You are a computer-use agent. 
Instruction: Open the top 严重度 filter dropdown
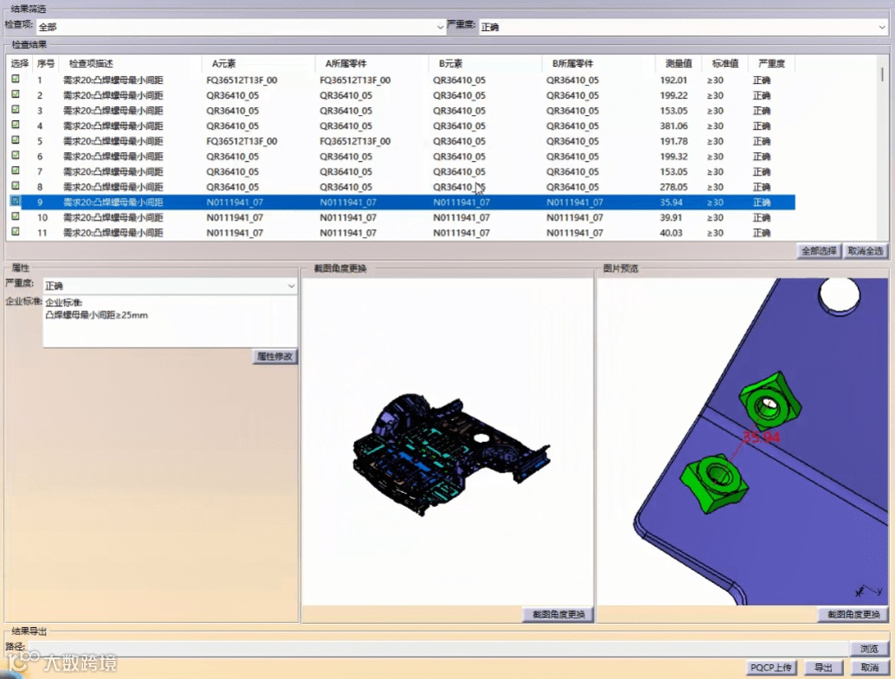pos(683,27)
